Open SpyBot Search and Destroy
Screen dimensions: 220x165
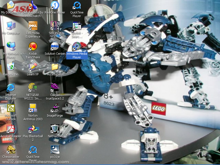click(x=77, y=27)
